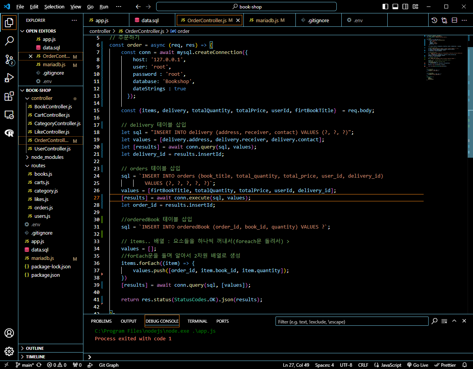Screen dimensions: 473x369
Task: Open errors and warnings count in status bar
Action: [x=57, y=365]
